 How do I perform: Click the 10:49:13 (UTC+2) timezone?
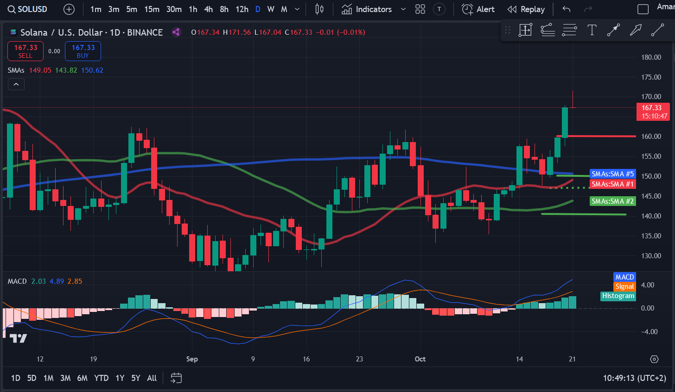click(x=635, y=378)
